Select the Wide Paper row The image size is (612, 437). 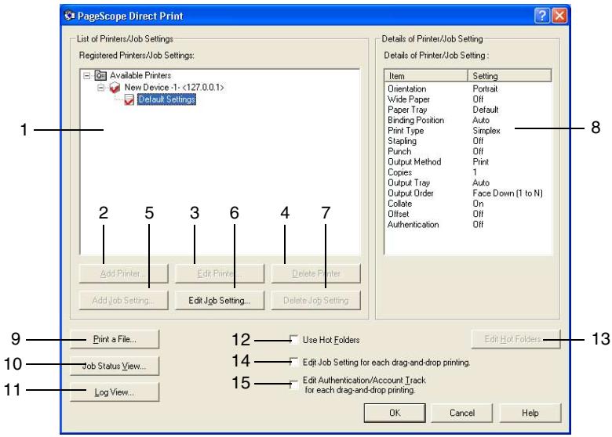coord(468,99)
